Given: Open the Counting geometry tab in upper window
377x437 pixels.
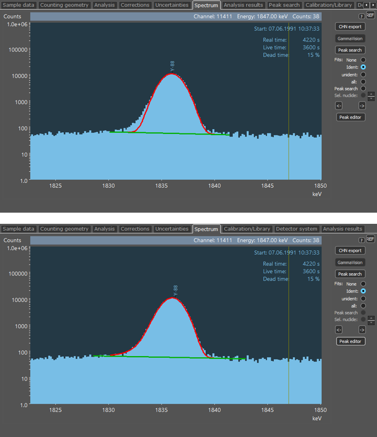Looking at the screenshot, I should click(x=64, y=5).
